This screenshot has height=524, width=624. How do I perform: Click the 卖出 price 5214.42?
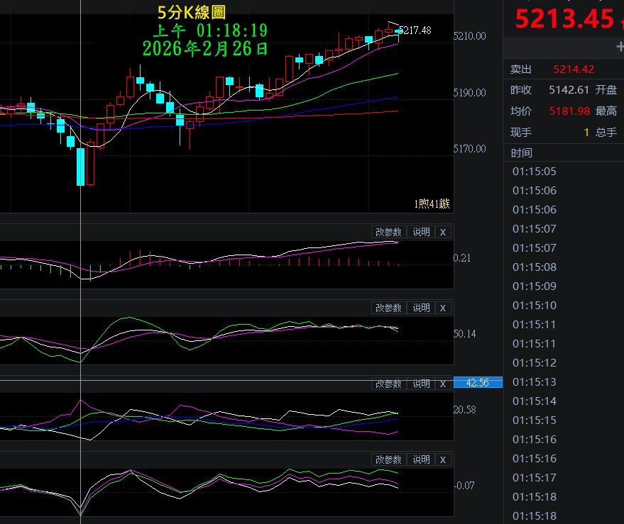574,69
